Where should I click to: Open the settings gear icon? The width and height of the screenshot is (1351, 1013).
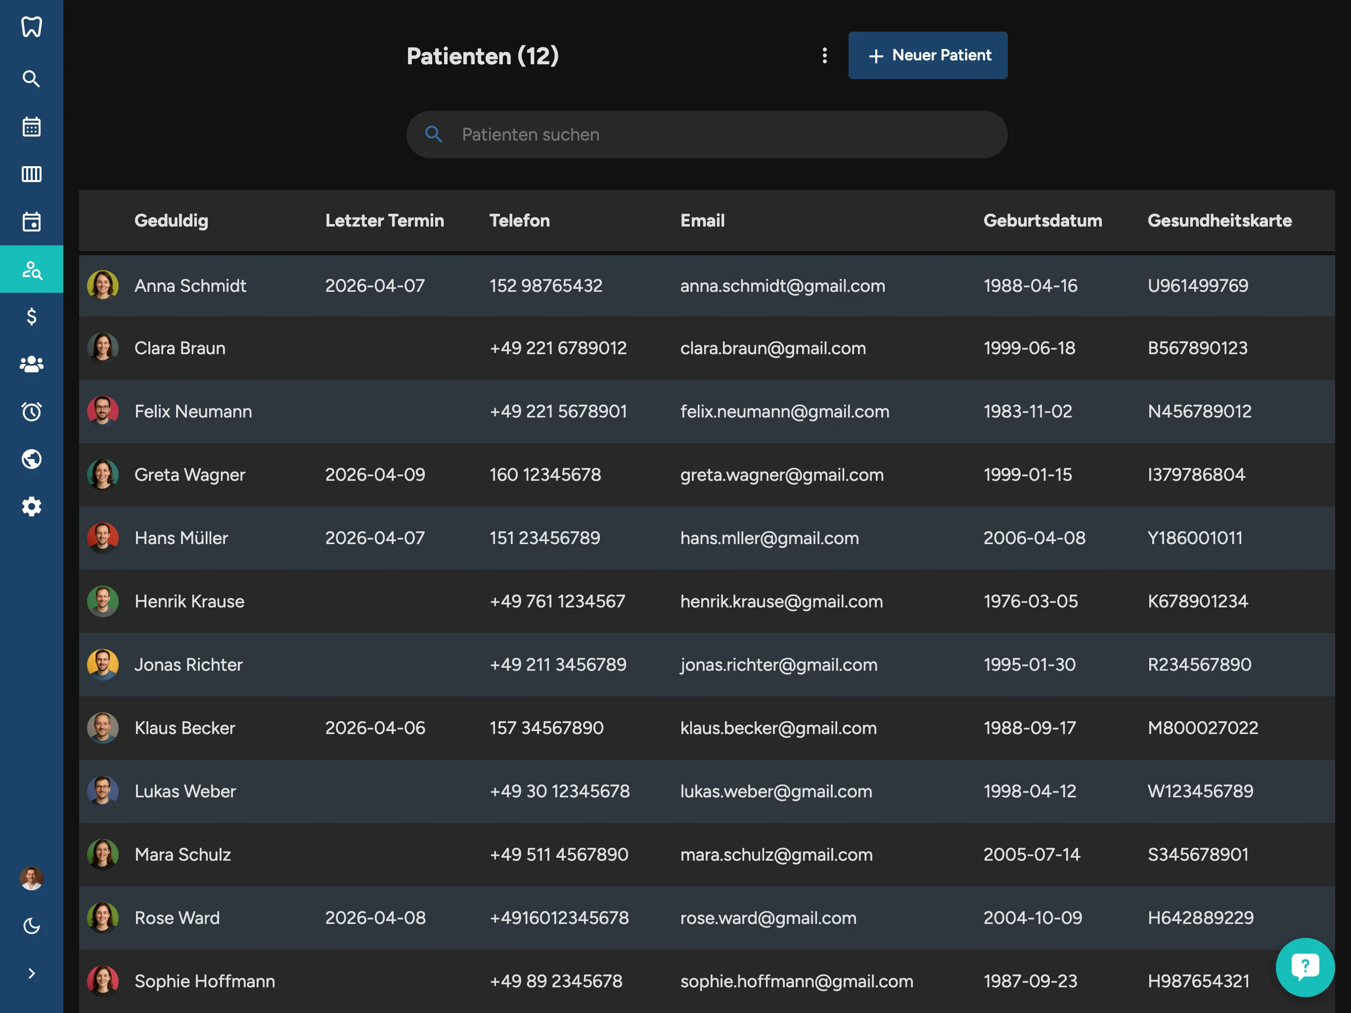tap(31, 506)
